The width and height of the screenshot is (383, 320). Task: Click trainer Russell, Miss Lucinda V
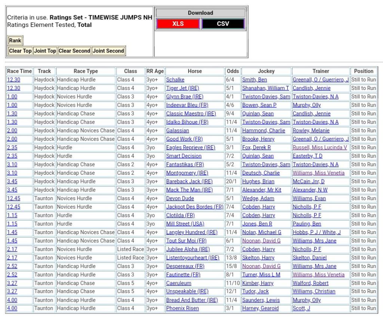[320, 147]
